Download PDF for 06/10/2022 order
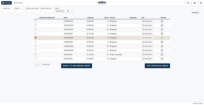This screenshot has width=204, height=105. [x=148, y=38]
